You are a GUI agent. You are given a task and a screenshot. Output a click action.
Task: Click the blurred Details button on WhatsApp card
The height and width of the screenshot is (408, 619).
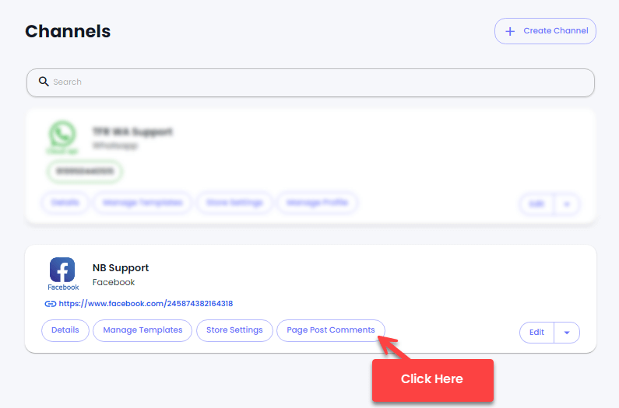[65, 203]
